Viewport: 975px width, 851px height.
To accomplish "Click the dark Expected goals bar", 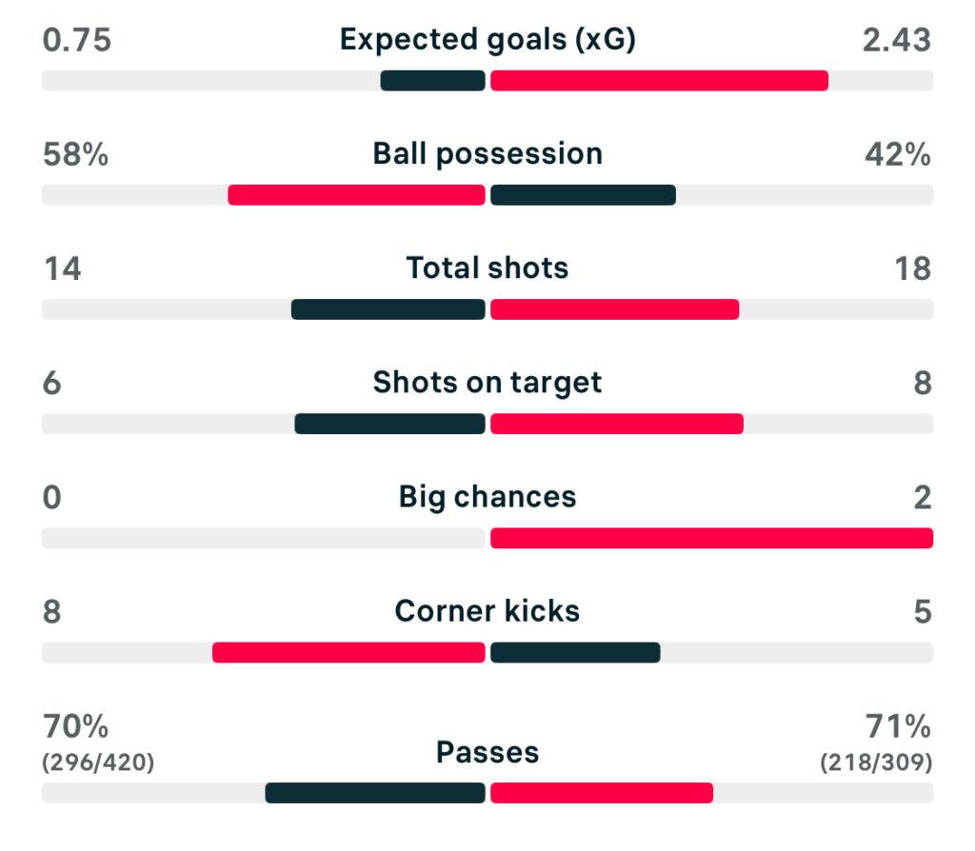I will point(433,81).
